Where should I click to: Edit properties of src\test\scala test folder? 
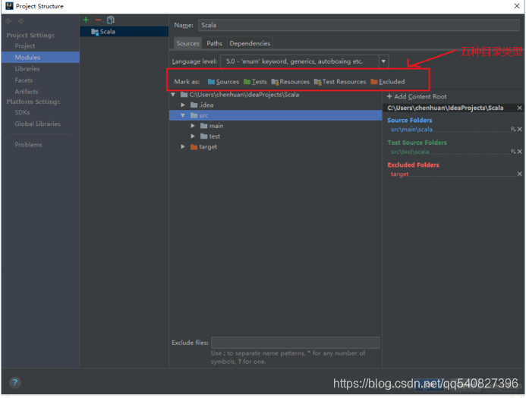click(513, 152)
